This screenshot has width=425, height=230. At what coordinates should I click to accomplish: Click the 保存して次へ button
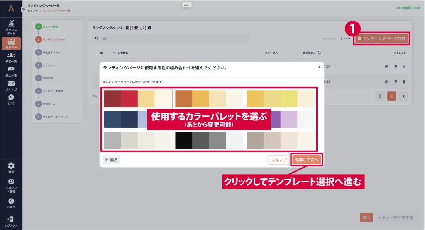(306, 160)
